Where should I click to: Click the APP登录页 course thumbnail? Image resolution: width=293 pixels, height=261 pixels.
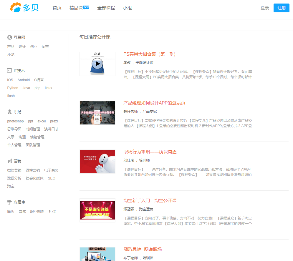(97, 113)
